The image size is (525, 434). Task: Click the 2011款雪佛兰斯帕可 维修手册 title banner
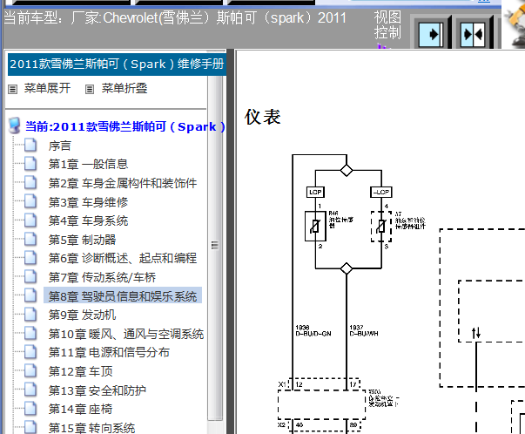point(117,64)
